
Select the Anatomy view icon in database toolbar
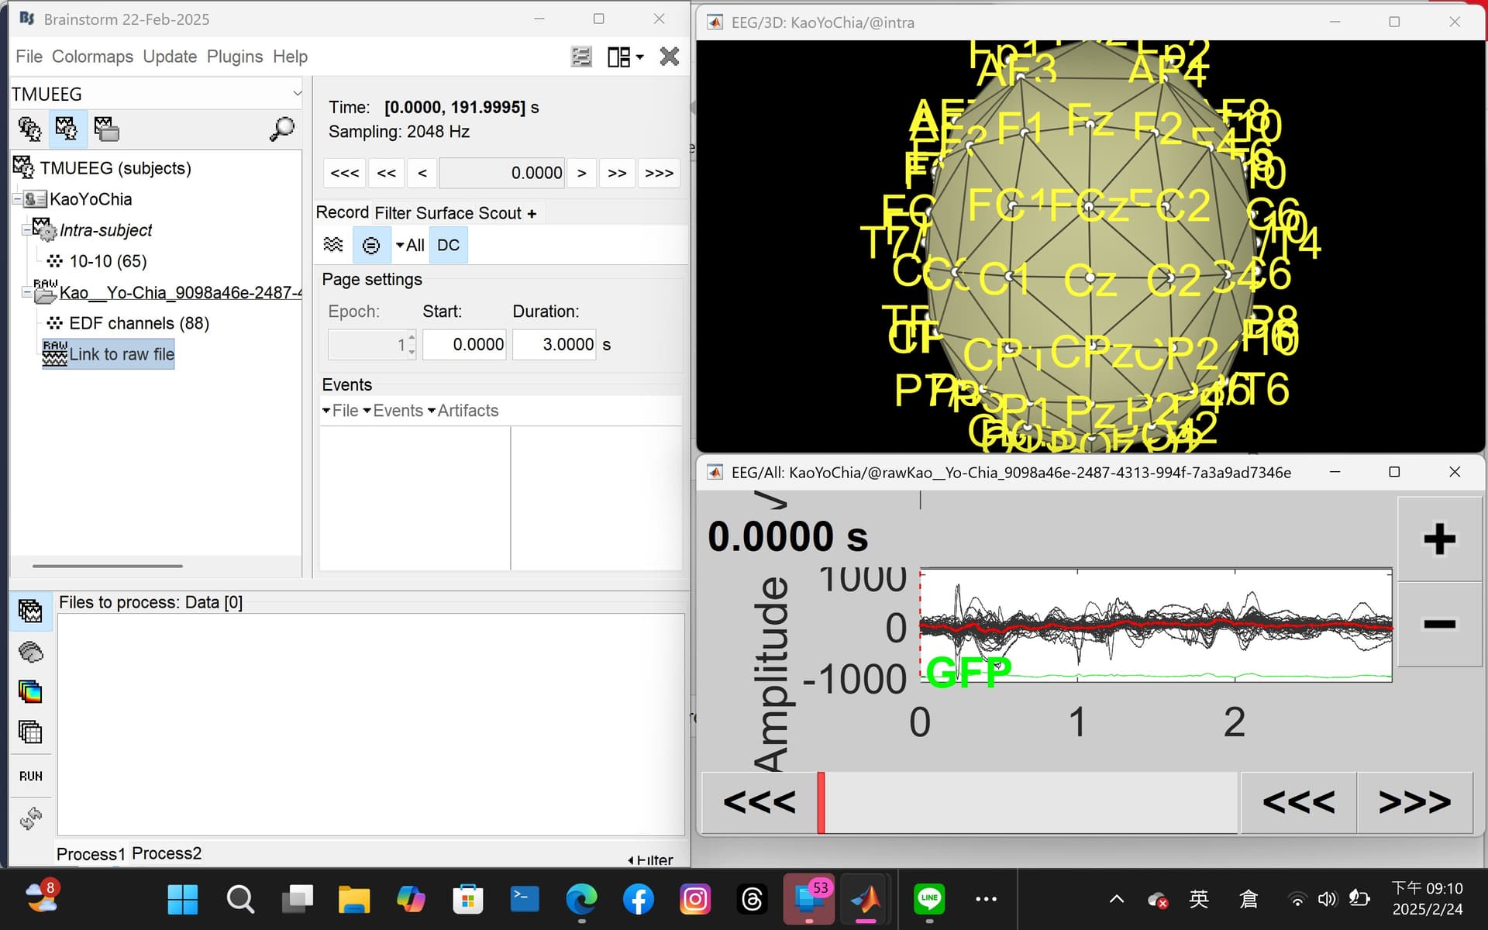click(29, 129)
